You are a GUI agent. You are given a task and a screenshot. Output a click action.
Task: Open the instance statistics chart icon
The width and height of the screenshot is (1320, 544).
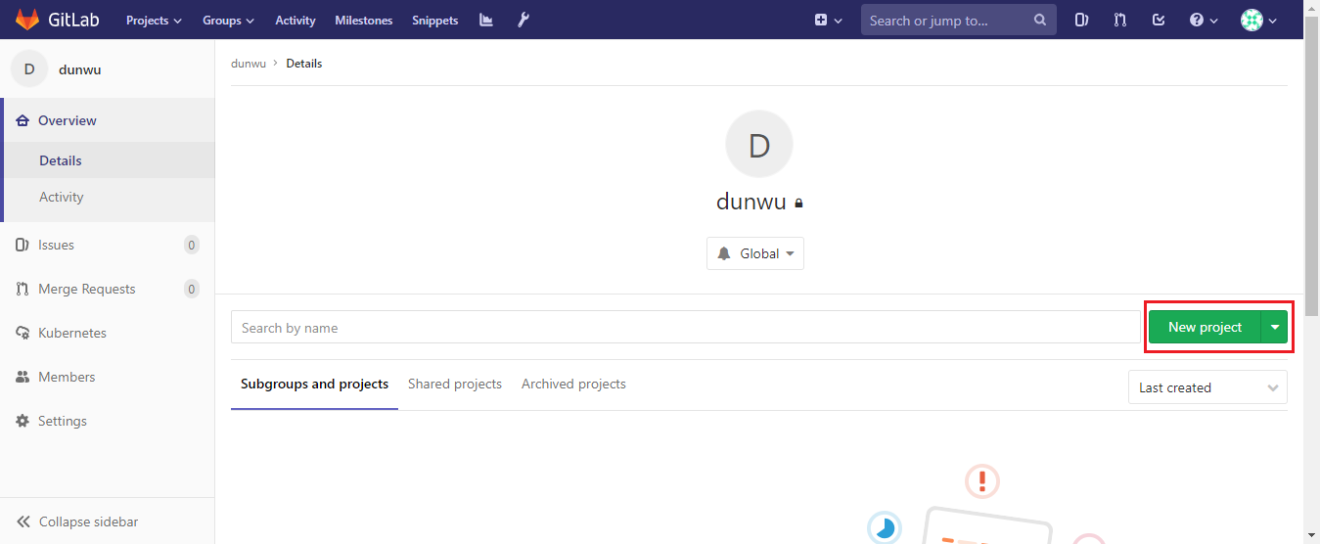coord(486,20)
